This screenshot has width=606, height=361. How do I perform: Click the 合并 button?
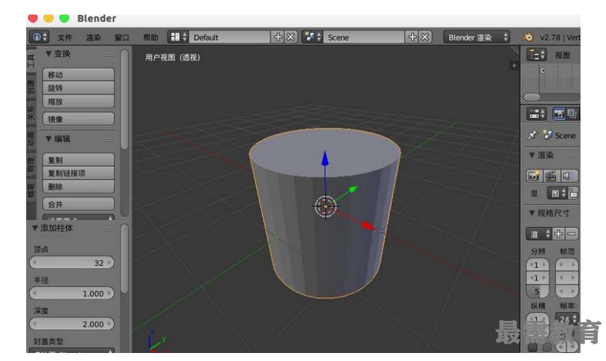tap(79, 204)
